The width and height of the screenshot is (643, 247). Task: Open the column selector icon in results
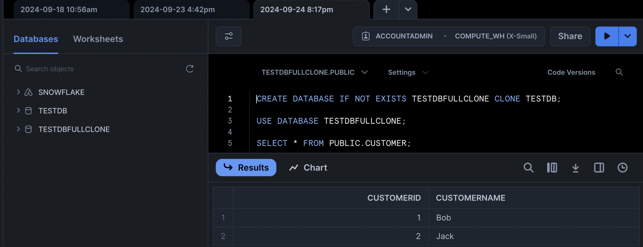coord(552,168)
